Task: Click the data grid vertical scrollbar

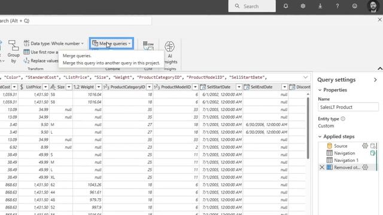Action: point(308,128)
